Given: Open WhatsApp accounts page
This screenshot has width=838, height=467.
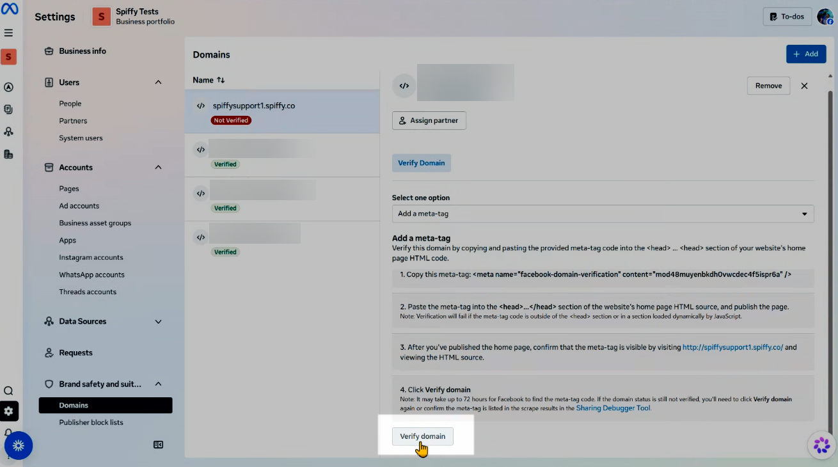Looking at the screenshot, I should point(92,275).
